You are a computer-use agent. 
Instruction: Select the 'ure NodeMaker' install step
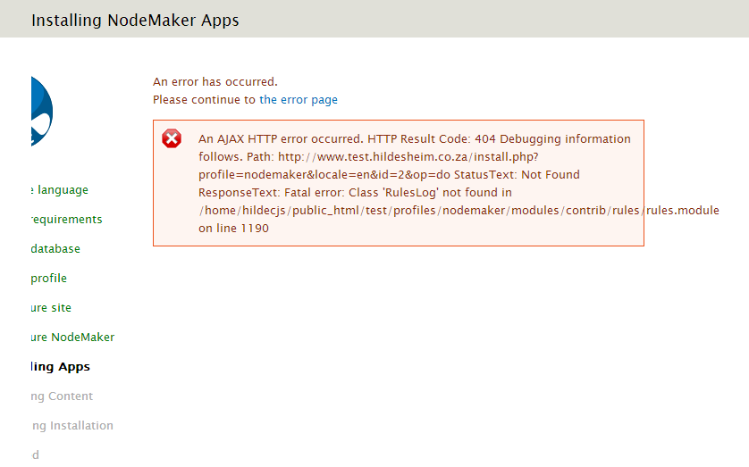72,338
